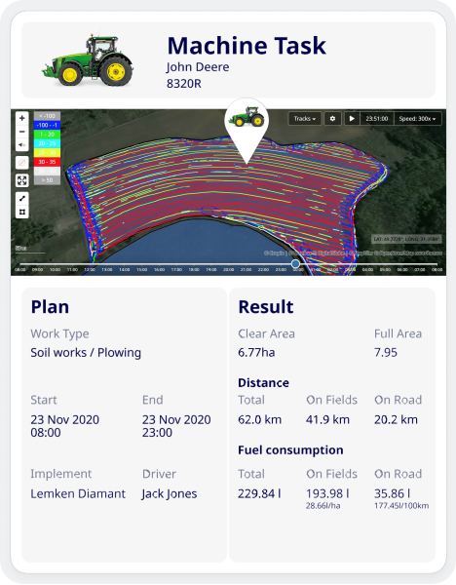Screen dimensions: 456x585
Task: Select the red '30 - 35' legend swatch
Action: pyautogui.click(x=47, y=162)
